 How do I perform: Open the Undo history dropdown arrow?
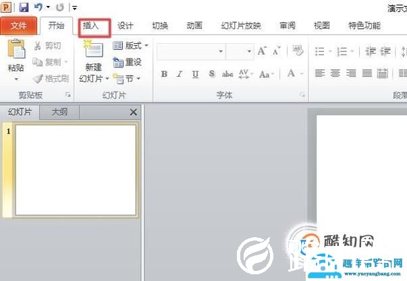(49, 7)
